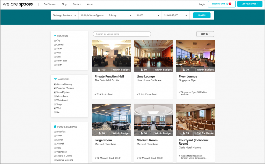The image size is (265, 164).
Task: Click 'Lime House Caribbean' venue name
Action: (149, 80)
